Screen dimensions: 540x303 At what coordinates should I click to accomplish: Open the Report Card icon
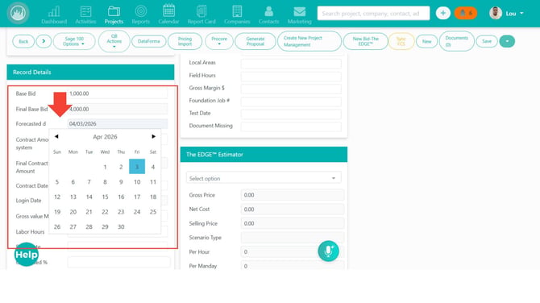tap(201, 11)
